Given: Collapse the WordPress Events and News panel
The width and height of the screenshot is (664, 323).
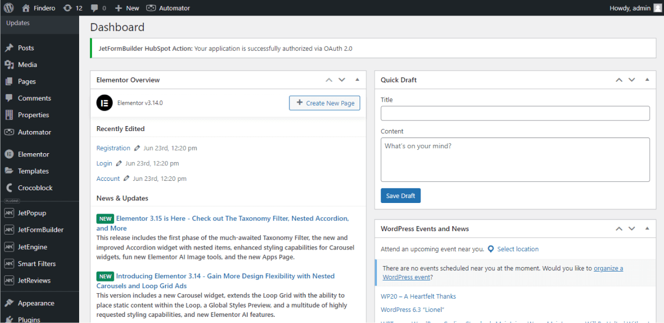Looking at the screenshot, I should click(x=647, y=228).
